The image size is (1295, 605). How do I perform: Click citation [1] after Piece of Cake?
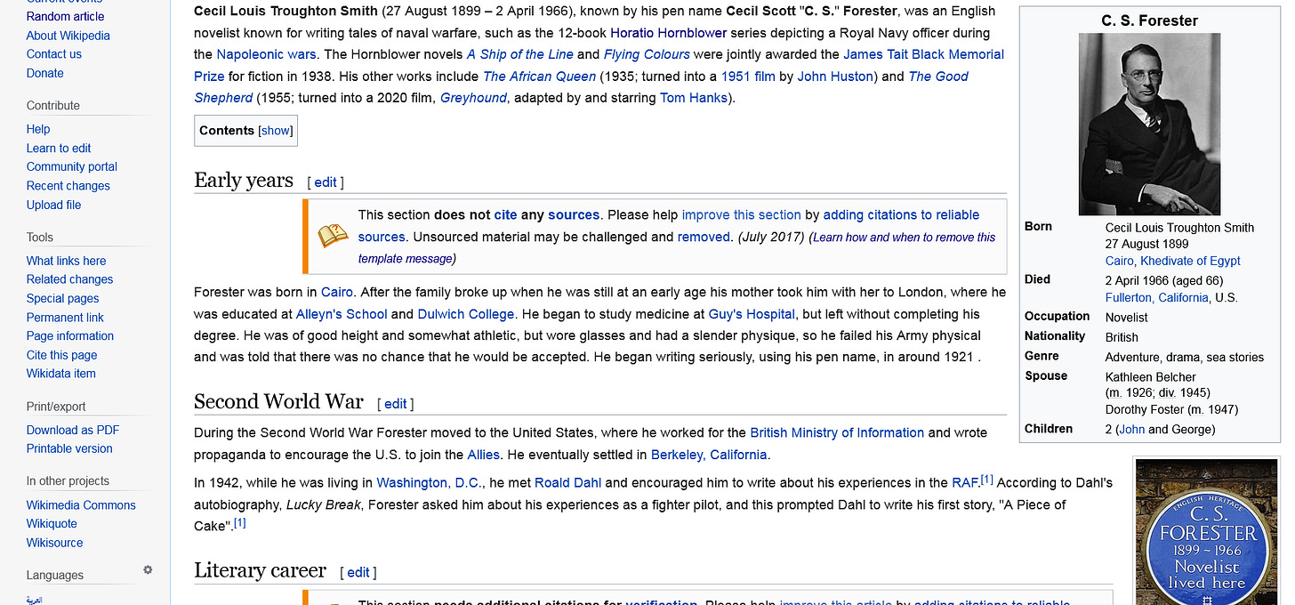pyautogui.click(x=239, y=522)
